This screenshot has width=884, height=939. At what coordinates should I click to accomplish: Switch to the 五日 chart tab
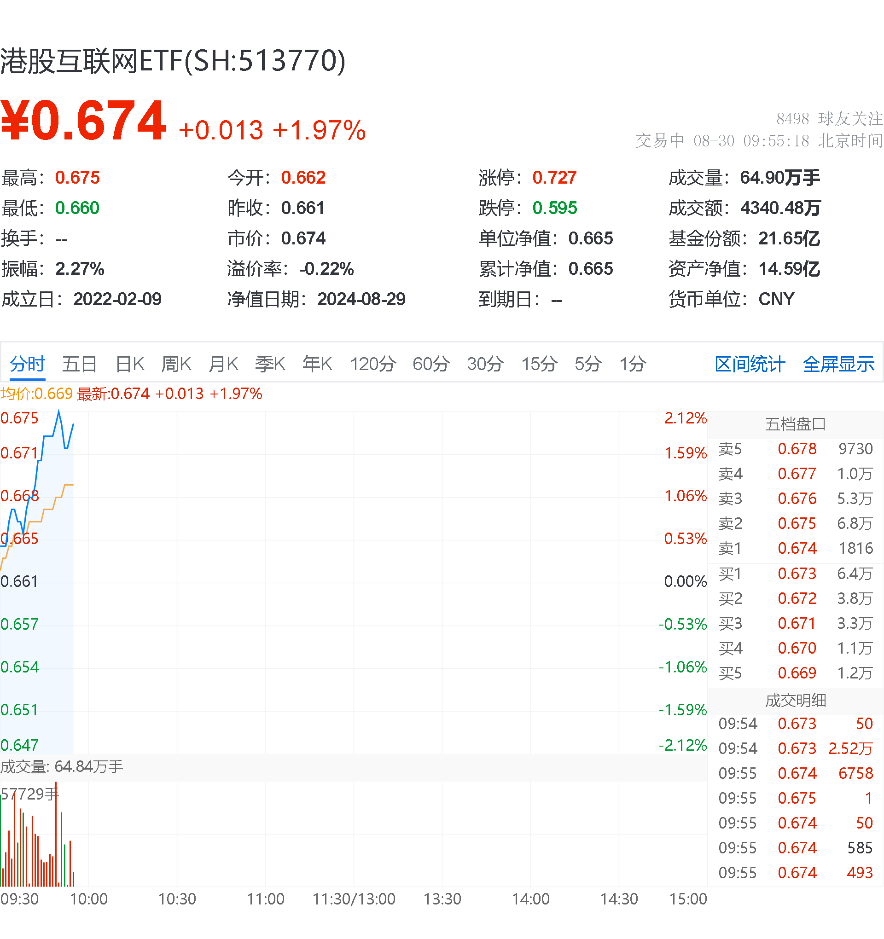pos(79,364)
